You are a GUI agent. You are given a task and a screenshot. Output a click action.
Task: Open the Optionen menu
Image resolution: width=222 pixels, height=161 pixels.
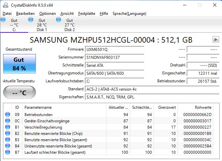click(x=48, y=14)
